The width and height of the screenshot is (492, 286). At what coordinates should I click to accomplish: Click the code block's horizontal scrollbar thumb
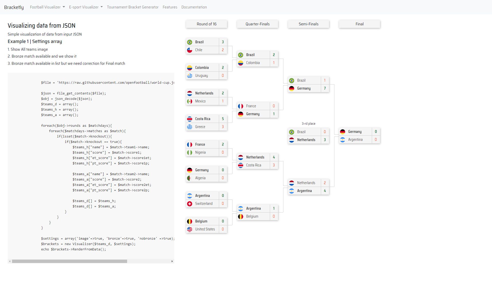coord(69,261)
